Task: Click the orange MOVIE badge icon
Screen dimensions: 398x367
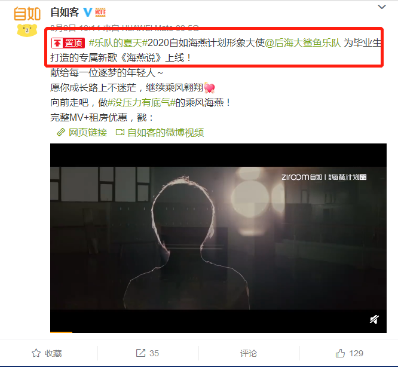Action: (x=100, y=12)
